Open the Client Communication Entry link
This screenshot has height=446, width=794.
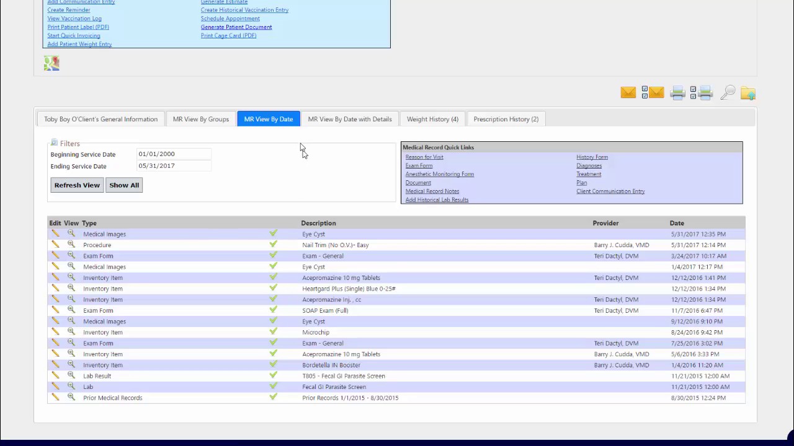610,191
